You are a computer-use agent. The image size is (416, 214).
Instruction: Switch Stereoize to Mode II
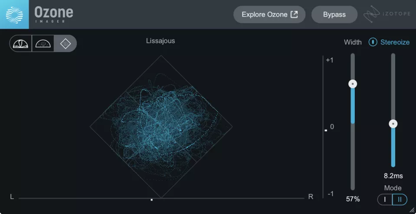400,199
